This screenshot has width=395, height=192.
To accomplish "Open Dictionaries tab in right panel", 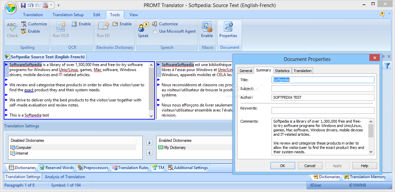I will (327, 177).
